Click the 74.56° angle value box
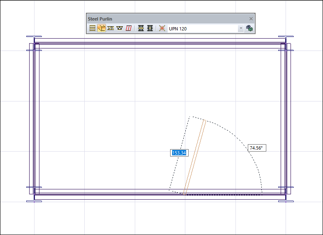This screenshot has width=323, height=235. click(257, 148)
